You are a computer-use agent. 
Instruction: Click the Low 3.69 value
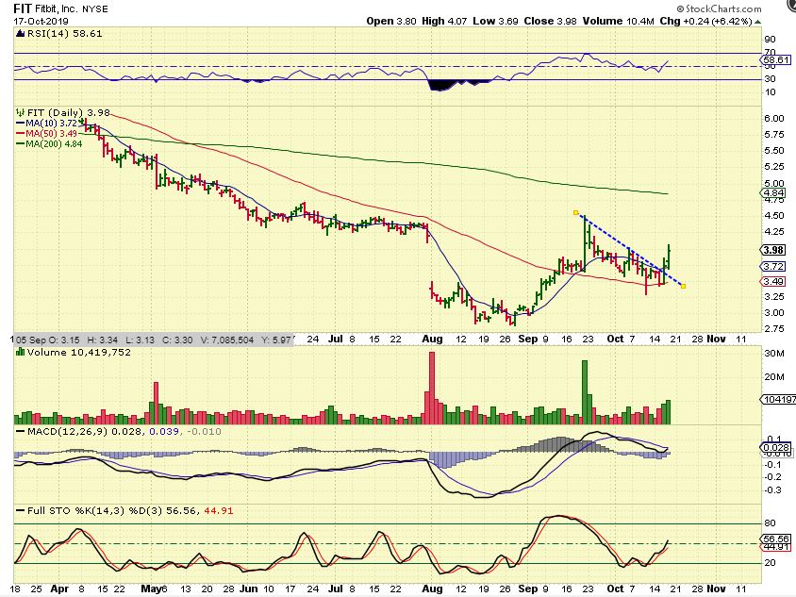495,22
